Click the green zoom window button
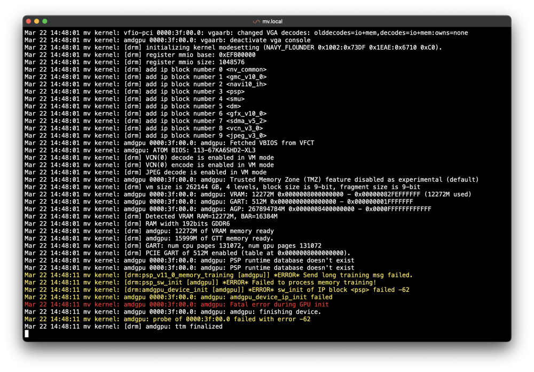 (x=45, y=21)
